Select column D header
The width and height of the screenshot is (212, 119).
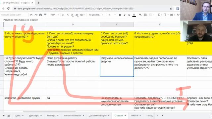tap(73, 24)
